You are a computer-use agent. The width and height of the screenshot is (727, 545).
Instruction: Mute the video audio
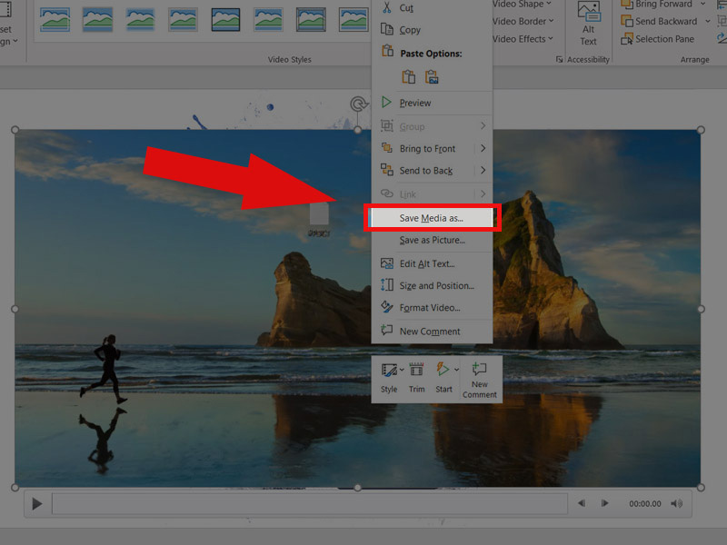click(x=677, y=502)
